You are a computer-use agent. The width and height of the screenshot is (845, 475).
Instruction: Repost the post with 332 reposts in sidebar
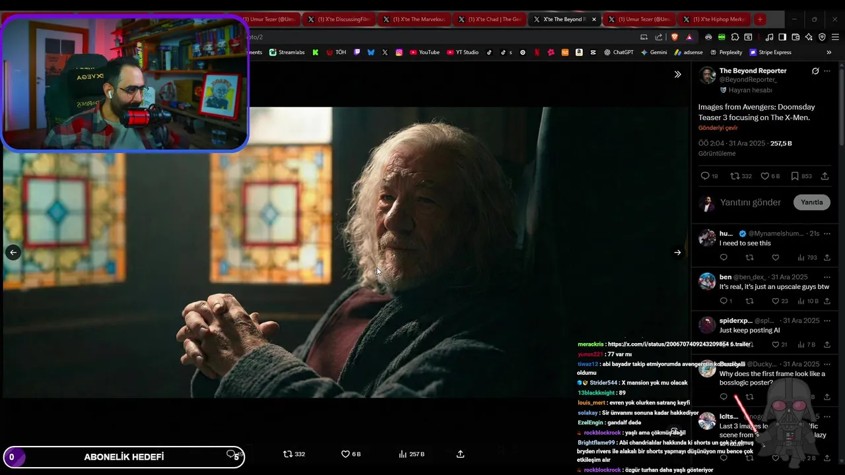741,176
